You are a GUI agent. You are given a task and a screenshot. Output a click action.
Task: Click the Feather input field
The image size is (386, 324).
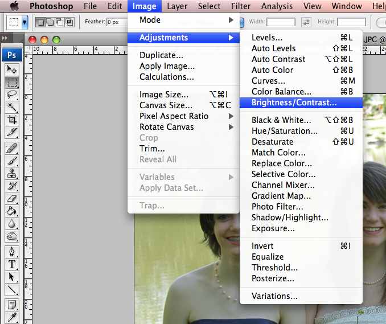click(x=117, y=22)
